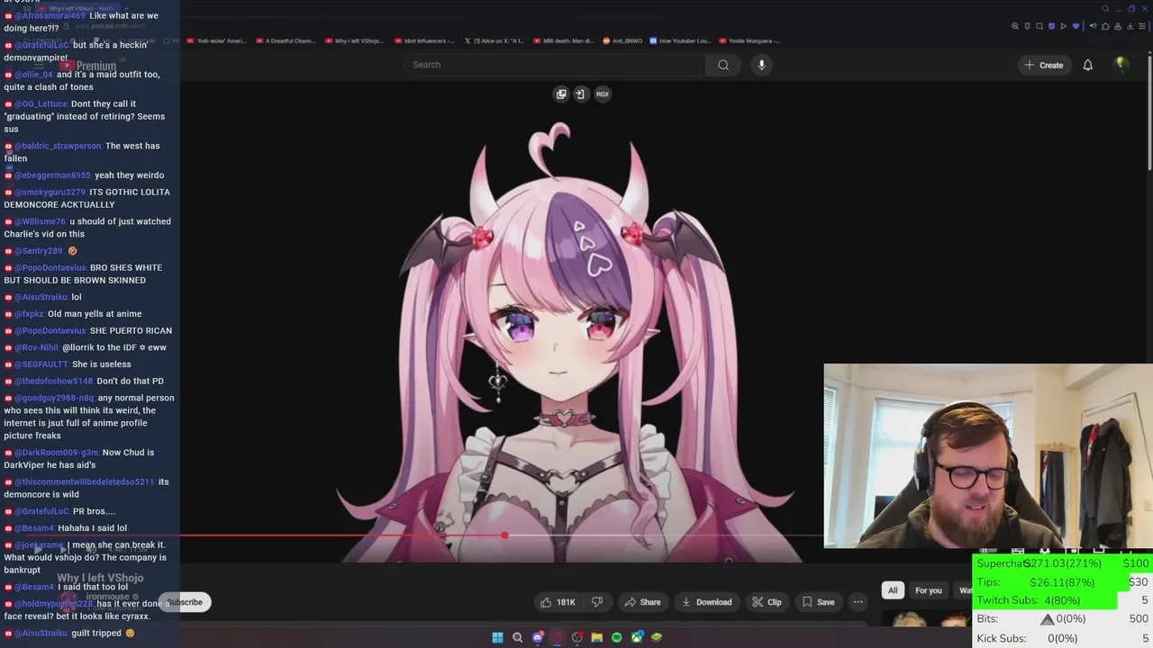Click the recommended video thumbnail below filter chips

[x=926, y=619]
